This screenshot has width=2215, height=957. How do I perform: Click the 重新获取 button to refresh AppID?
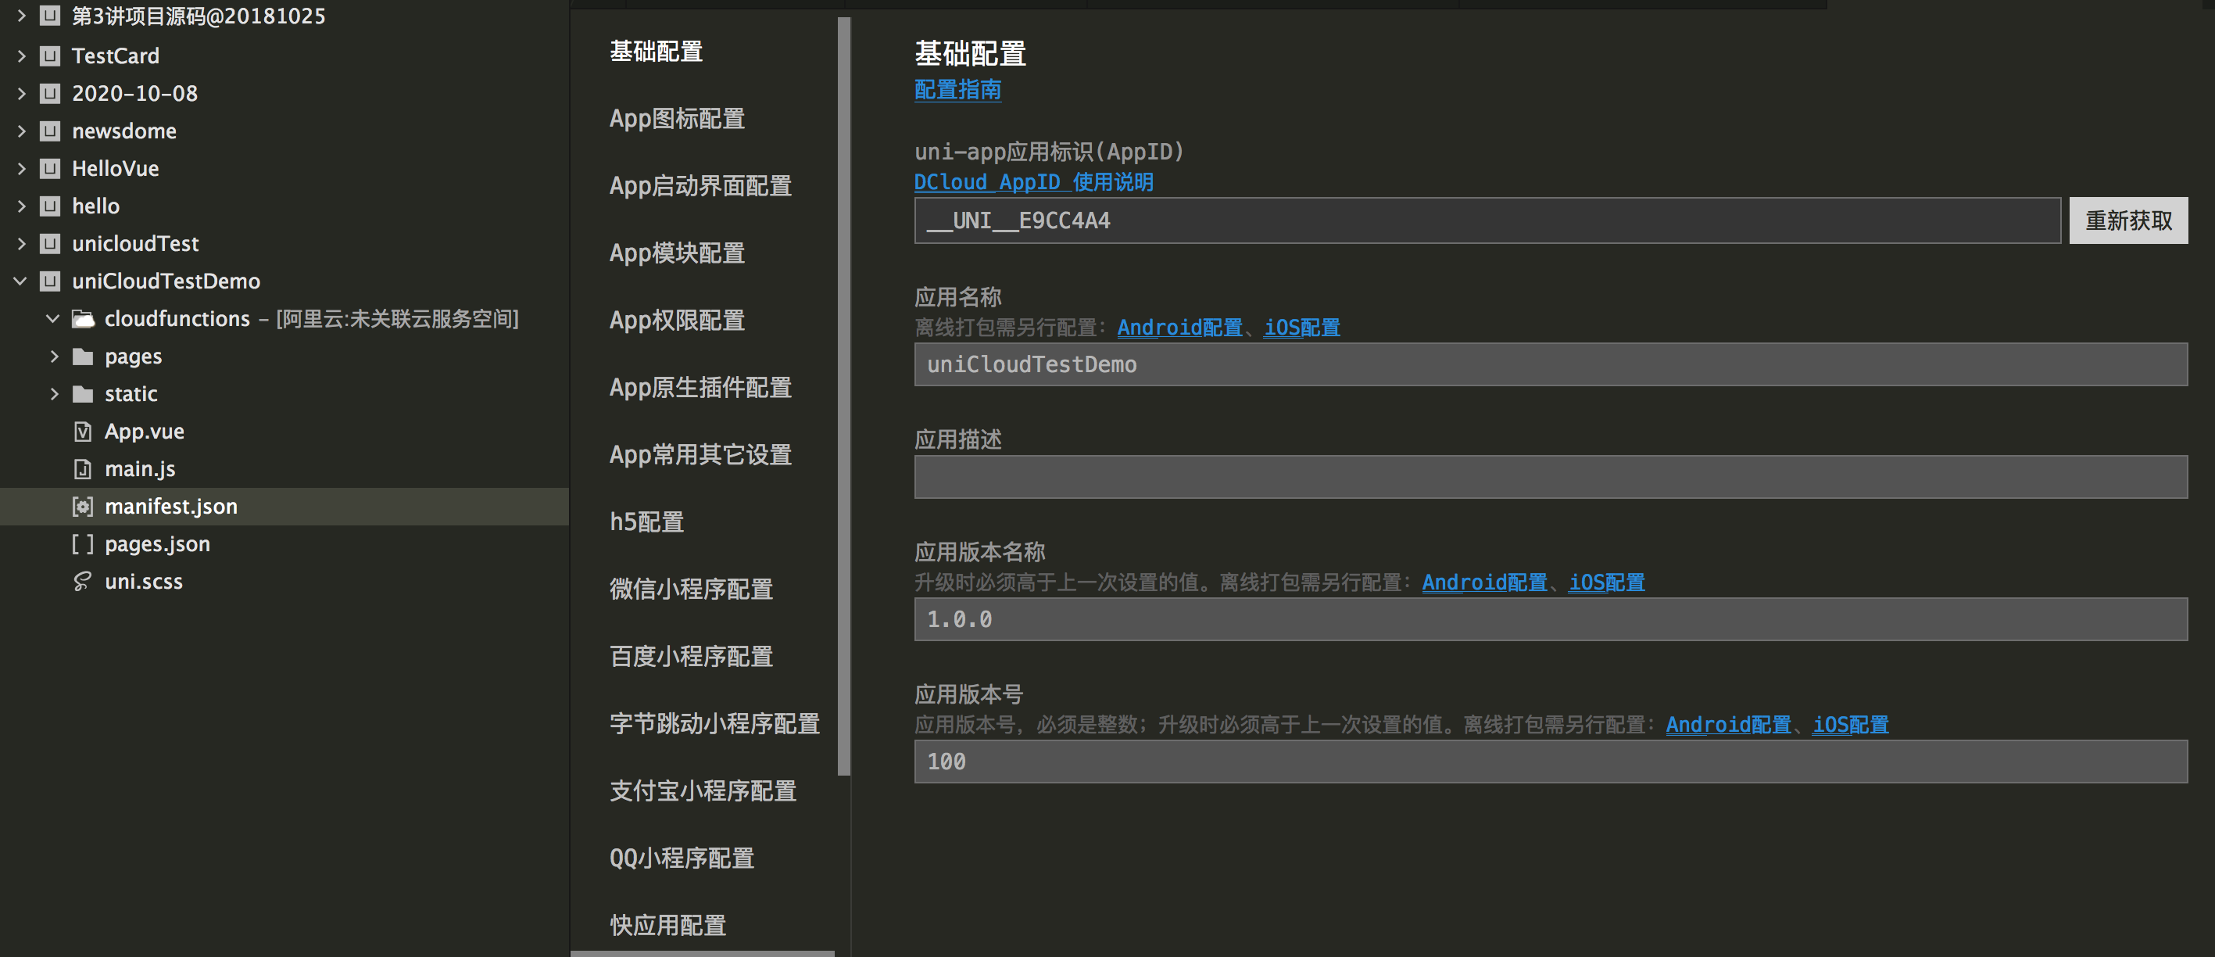(x=2127, y=220)
